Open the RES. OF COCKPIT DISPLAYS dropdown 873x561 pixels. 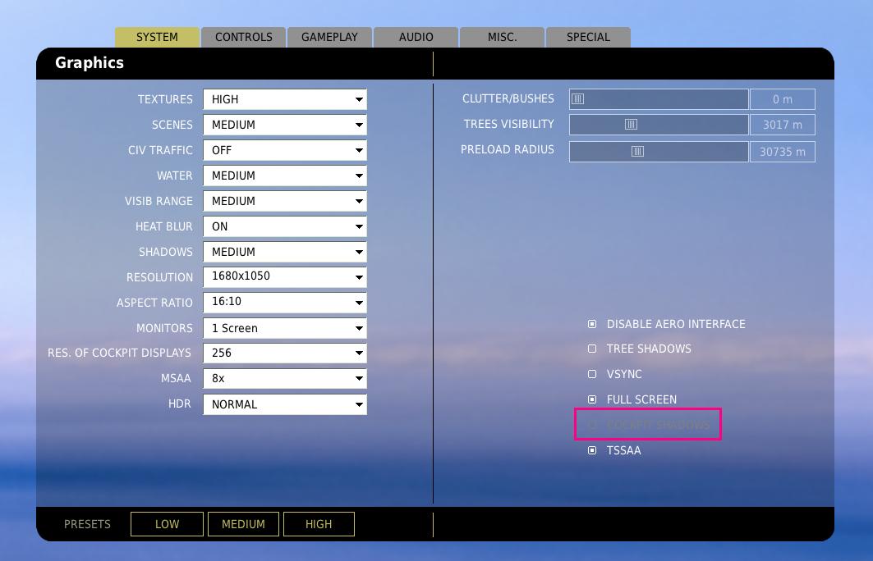tap(285, 353)
